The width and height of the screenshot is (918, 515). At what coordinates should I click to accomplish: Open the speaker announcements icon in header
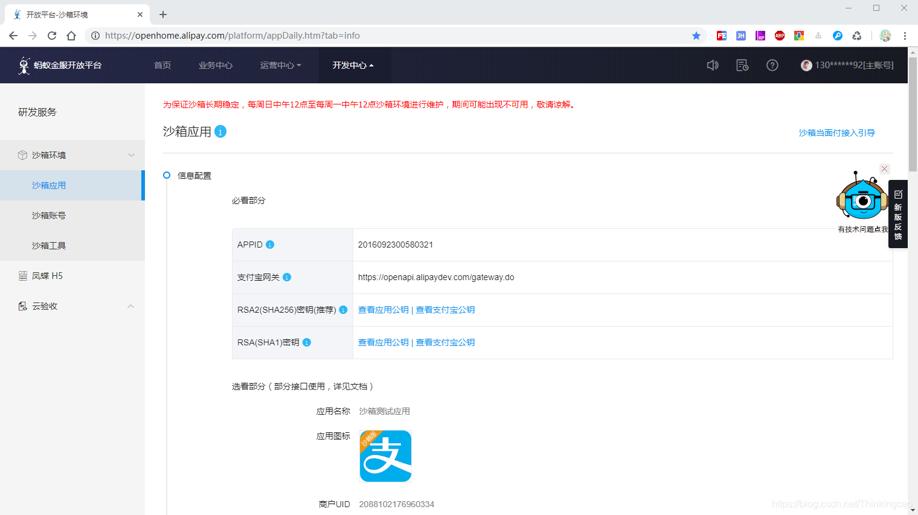tap(713, 65)
